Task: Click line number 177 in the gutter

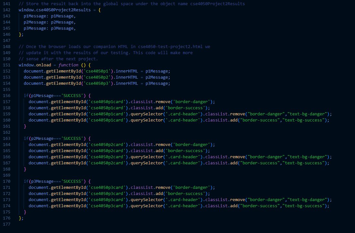Action: [6, 224]
